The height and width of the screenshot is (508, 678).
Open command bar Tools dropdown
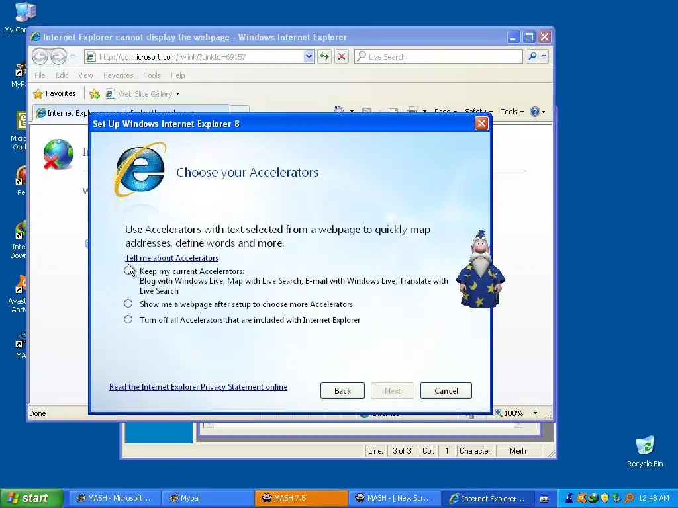[512, 111]
